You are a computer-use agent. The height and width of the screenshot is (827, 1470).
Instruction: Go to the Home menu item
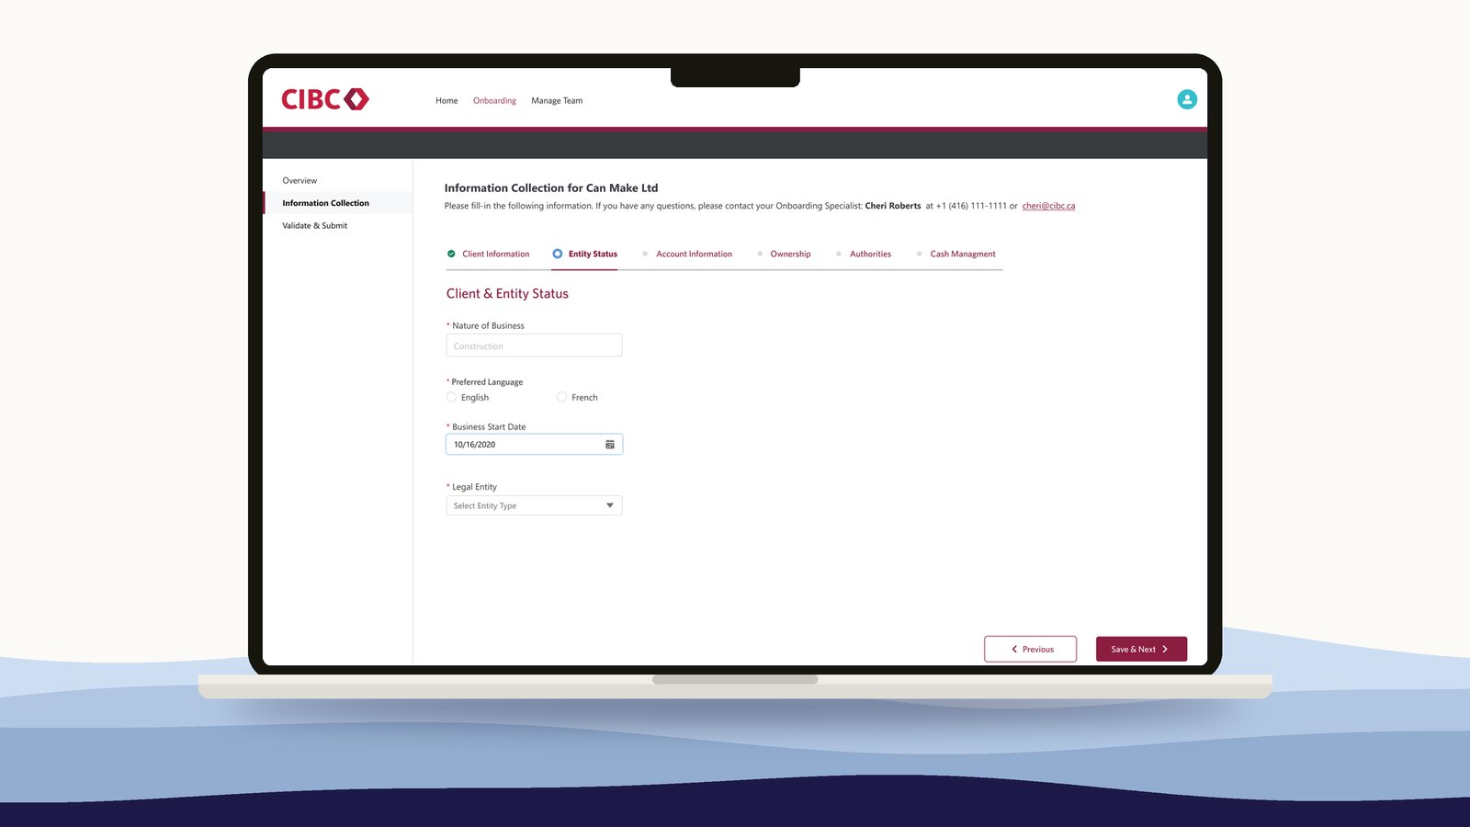447,101
